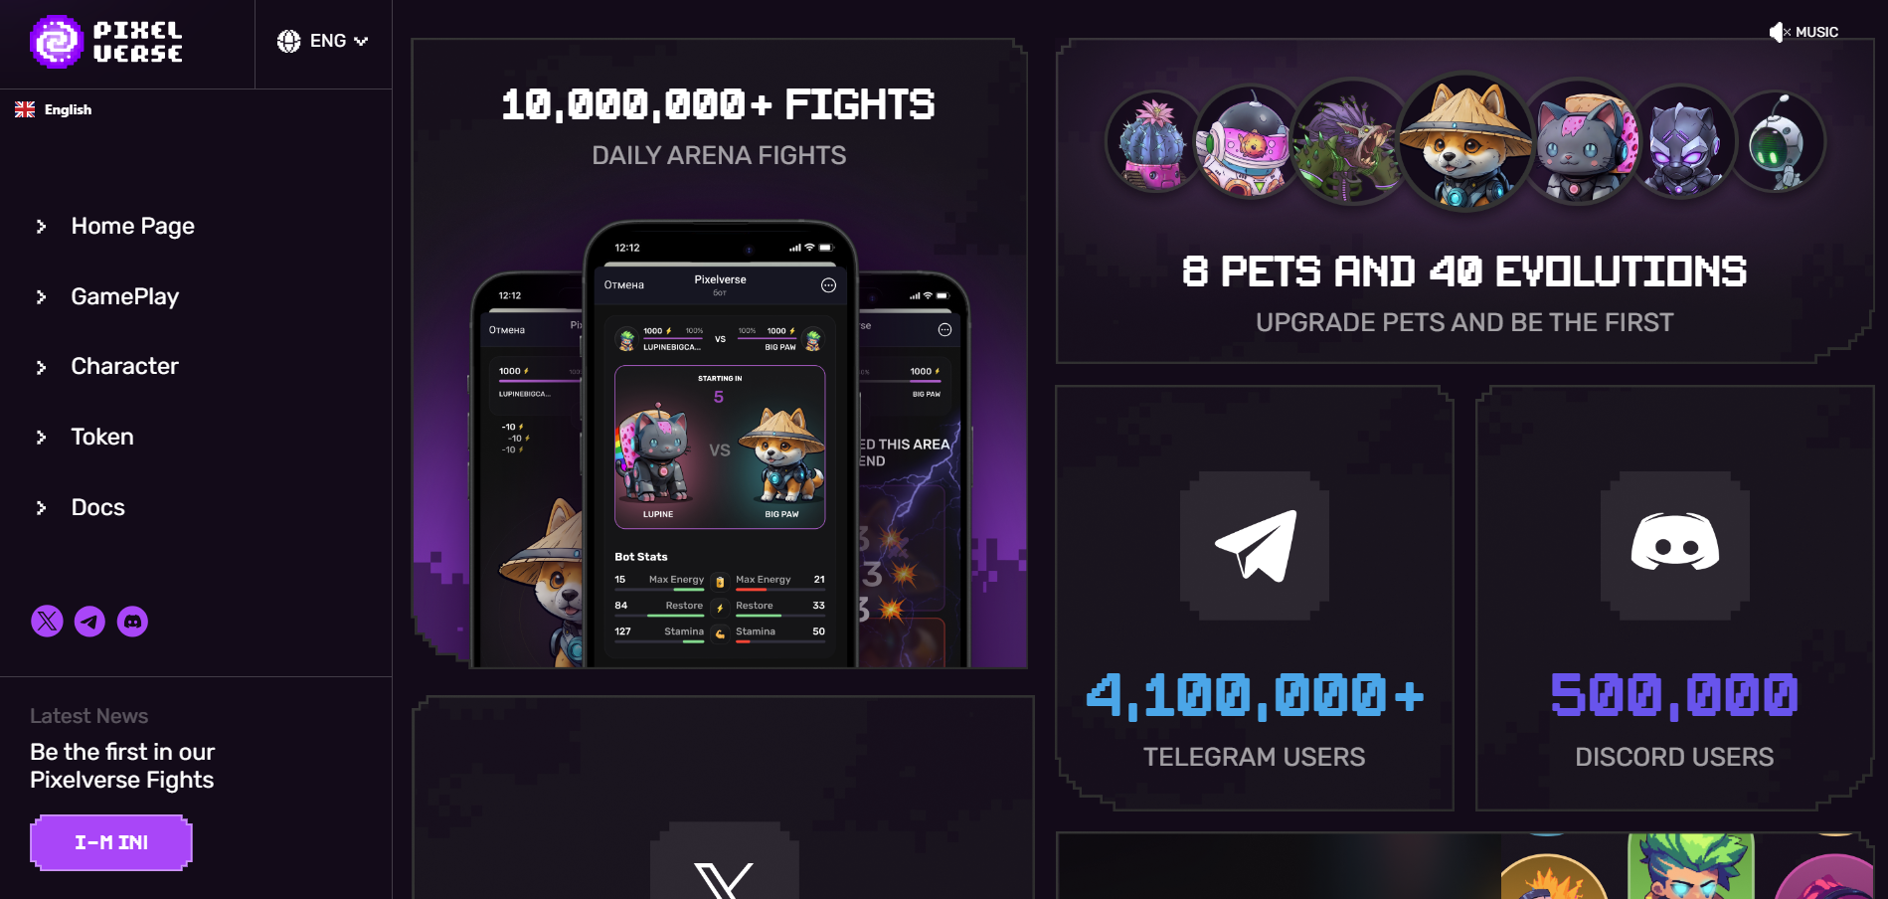Select the cactus pet avatar

pyautogui.click(x=1152, y=142)
